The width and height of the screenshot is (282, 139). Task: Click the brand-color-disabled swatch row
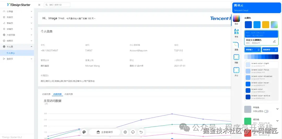tap(261, 77)
